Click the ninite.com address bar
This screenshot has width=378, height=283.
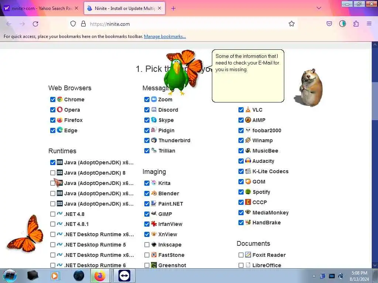pyautogui.click(x=183, y=24)
